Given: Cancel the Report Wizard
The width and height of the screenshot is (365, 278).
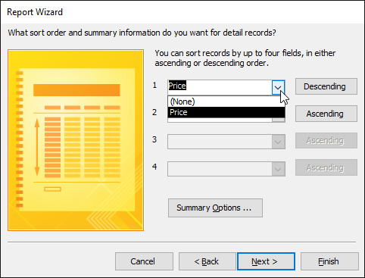Looking at the screenshot, I should point(144,261).
